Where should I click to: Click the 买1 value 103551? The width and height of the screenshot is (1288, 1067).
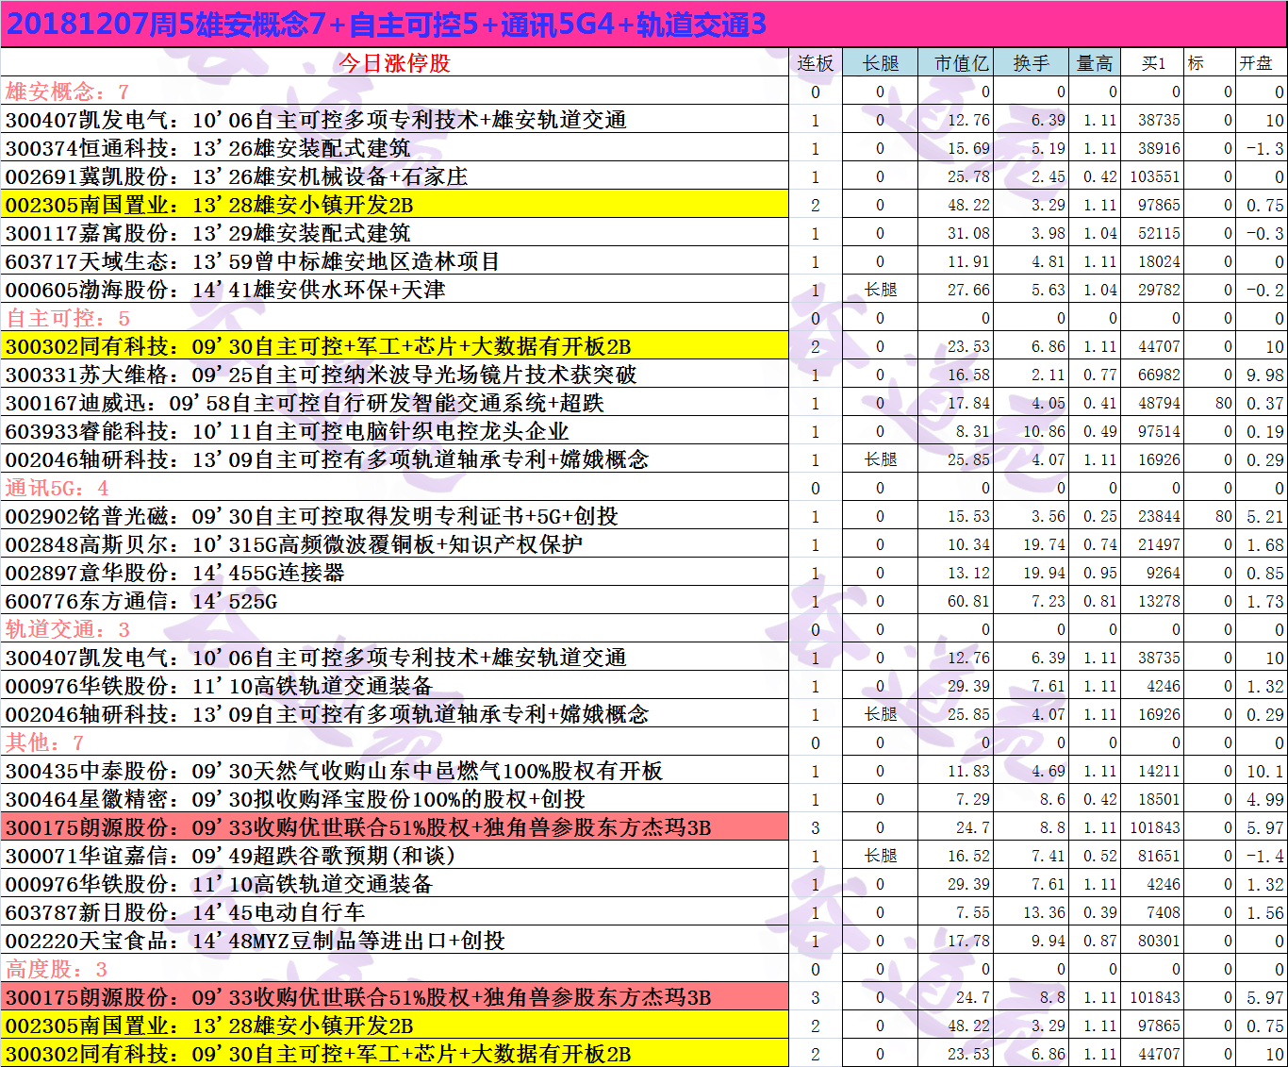pyautogui.click(x=1155, y=176)
